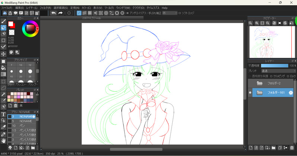The image size is (297, 156).
Task: Click the Undo arrow in toolbar
Action: pyautogui.click(x=54, y=13)
